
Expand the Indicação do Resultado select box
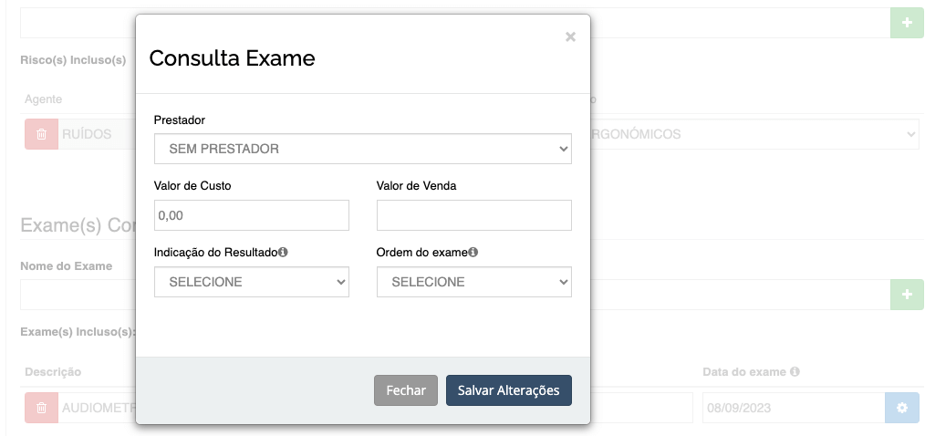pyautogui.click(x=251, y=282)
